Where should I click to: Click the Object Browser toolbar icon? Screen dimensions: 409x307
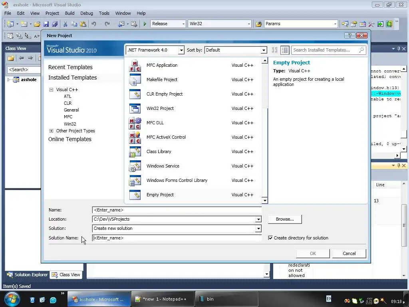click(x=363, y=24)
